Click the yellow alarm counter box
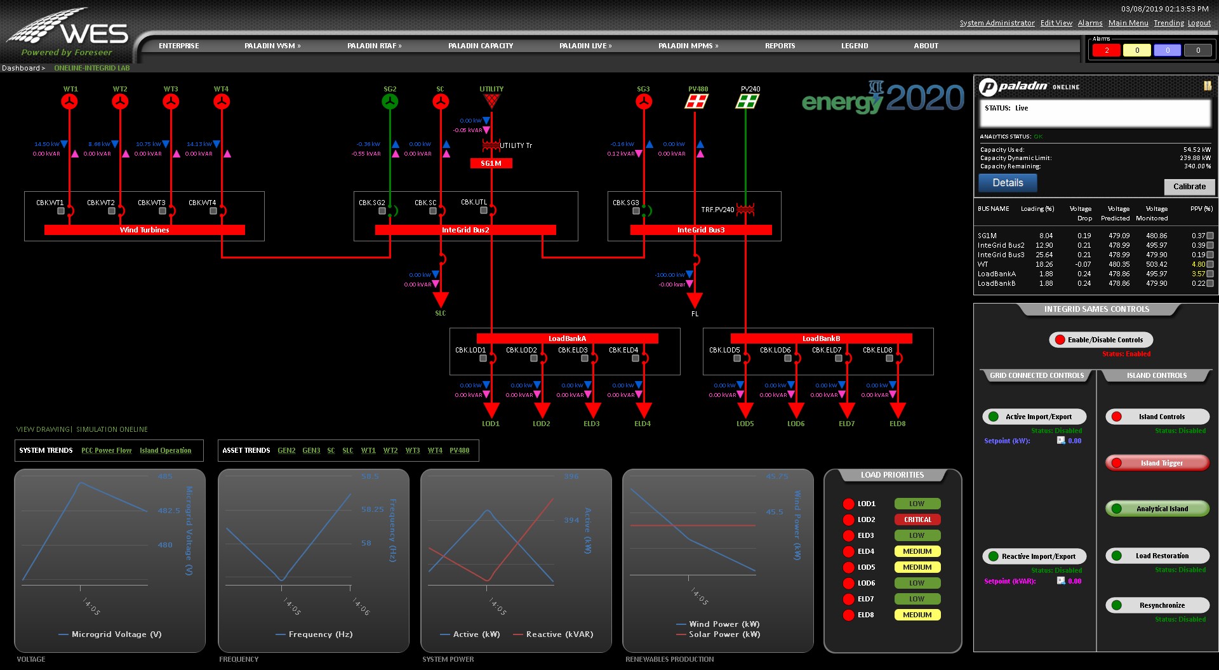This screenshot has height=670, width=1219. (x=1137, y=51)
